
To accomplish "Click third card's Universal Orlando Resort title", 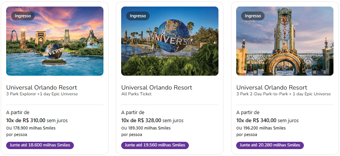I will pos(272,87).
